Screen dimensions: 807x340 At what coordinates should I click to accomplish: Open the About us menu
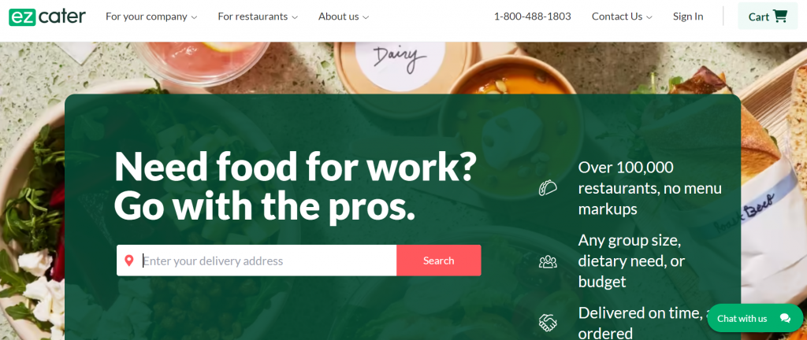coord(344,17)
